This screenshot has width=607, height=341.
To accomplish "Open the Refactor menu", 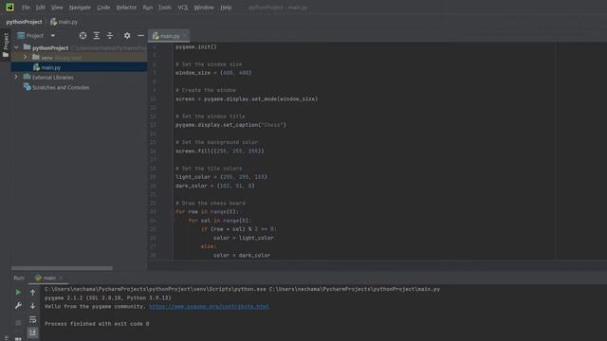I will tap(126, 8).
